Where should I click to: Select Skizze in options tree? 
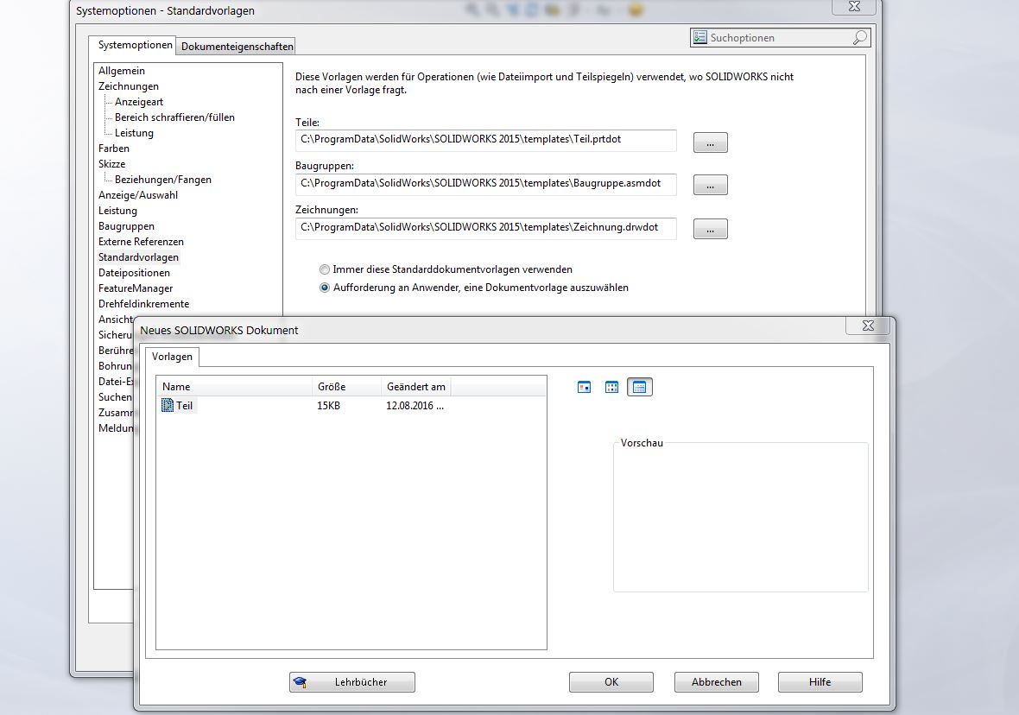pyautogui.click(x=111, y=164)
